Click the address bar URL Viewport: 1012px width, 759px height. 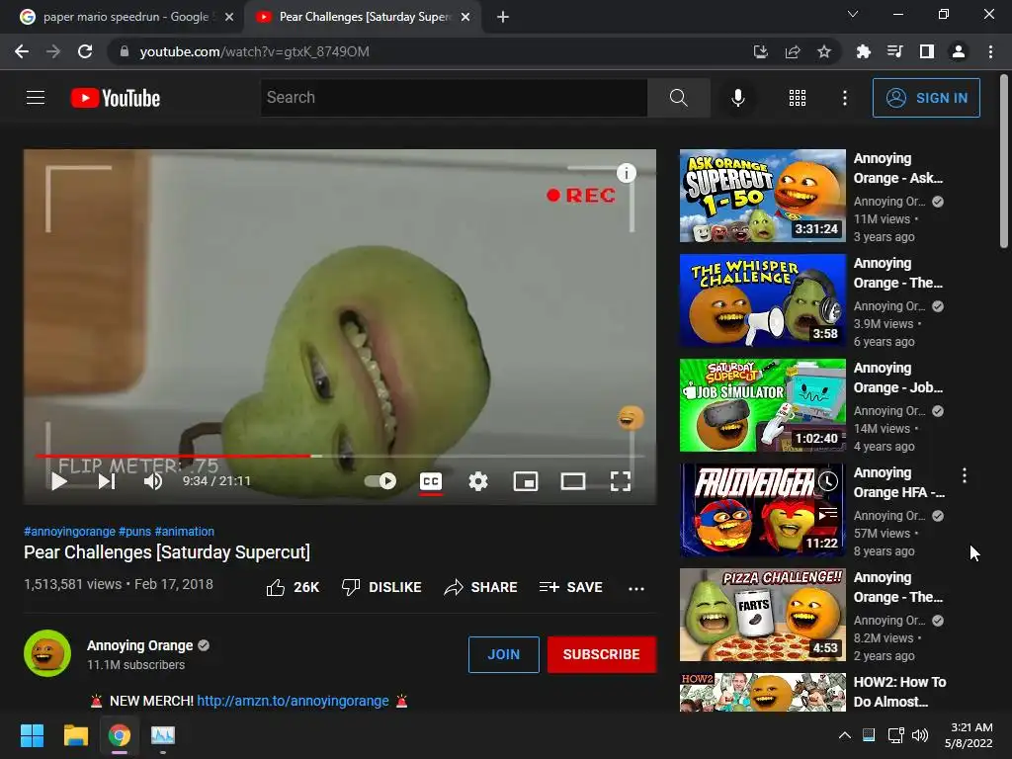point(254,51)
